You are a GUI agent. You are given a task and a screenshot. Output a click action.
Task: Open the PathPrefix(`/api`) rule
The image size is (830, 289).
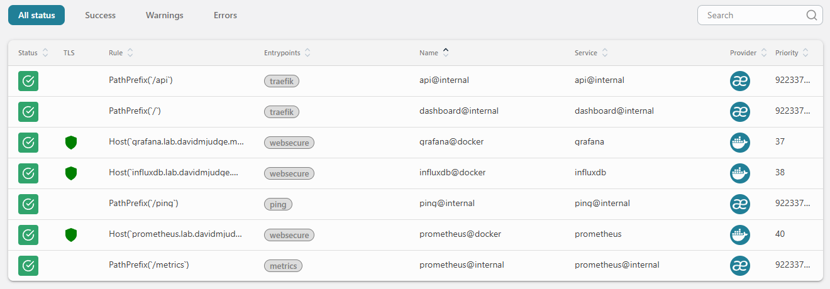click(x=141, y=80)
